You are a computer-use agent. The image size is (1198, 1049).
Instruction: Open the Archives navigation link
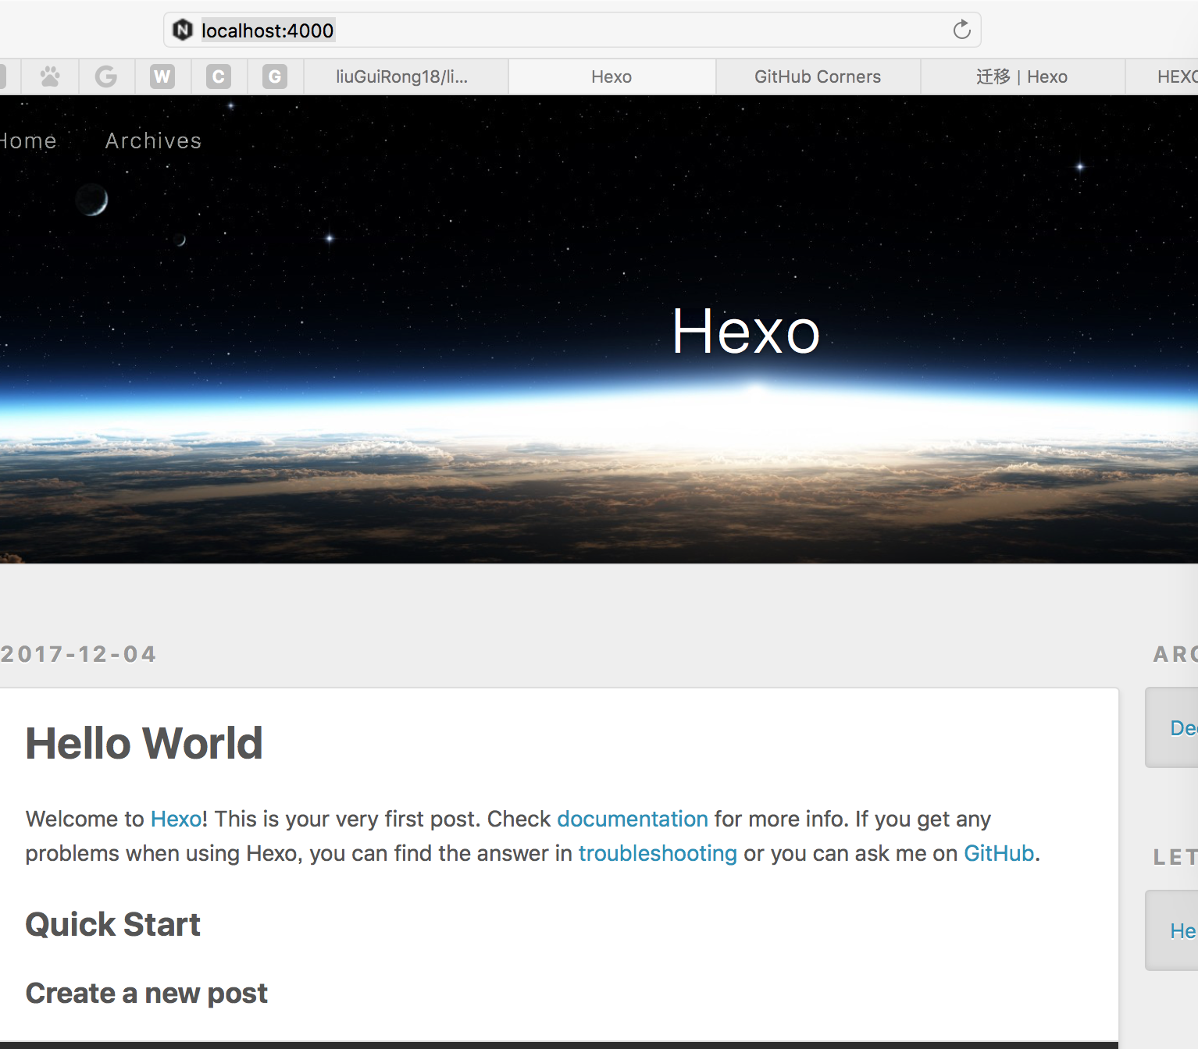[x=153, y=140]
